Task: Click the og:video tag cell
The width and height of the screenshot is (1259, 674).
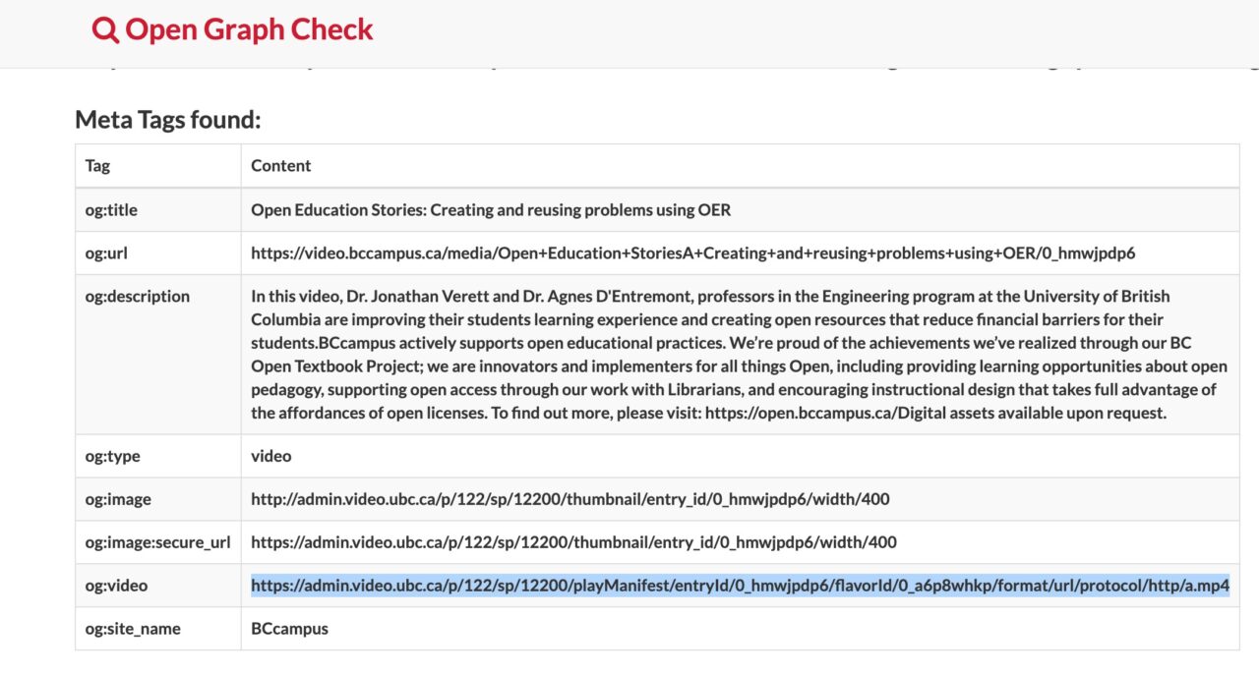Action: pyautogui.click(x=158, y=586)
